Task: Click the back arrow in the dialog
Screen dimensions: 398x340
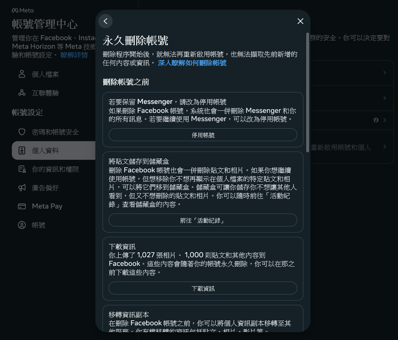Action: point(105,21)
